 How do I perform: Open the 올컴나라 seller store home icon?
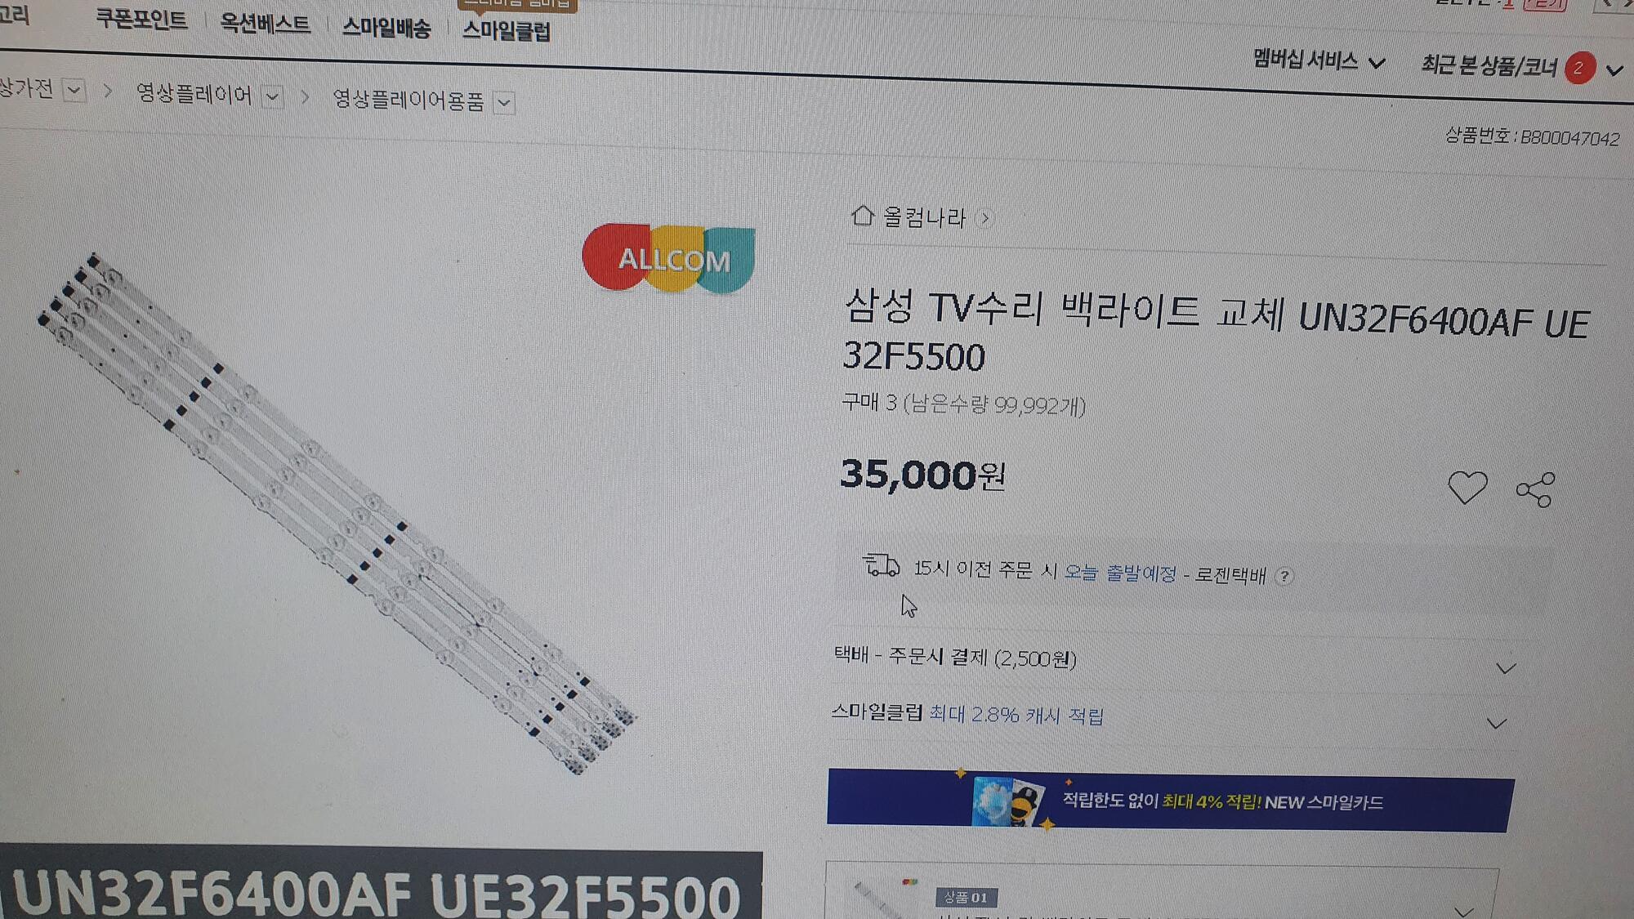pos(863,216)
